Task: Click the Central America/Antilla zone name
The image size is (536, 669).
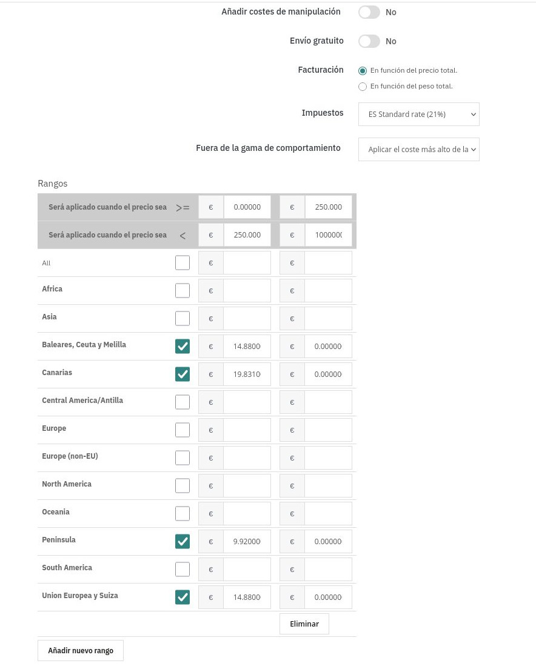Action: pyautogui.click(x=82, y=400)
